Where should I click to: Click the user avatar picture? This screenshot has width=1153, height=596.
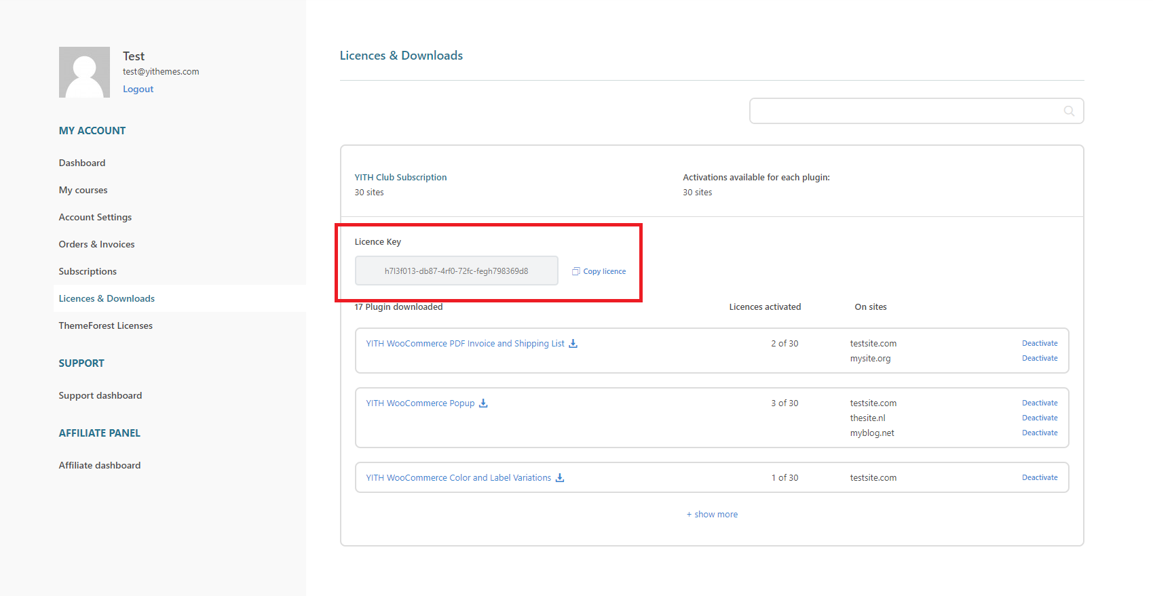[84, 72]
